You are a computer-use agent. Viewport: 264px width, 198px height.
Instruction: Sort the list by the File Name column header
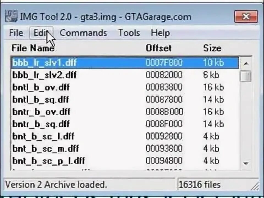click(33, 48)
